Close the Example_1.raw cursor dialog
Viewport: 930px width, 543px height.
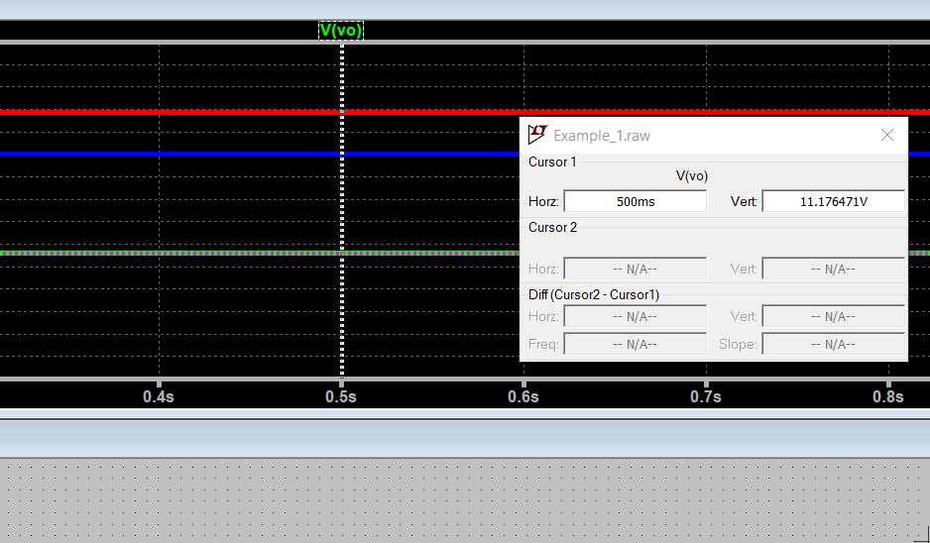coord(887,135)
